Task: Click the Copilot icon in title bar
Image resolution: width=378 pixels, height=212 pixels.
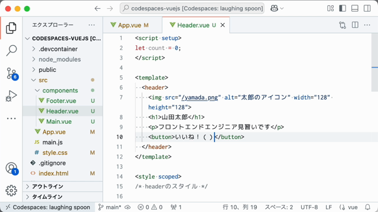Action: coord(274,8)
